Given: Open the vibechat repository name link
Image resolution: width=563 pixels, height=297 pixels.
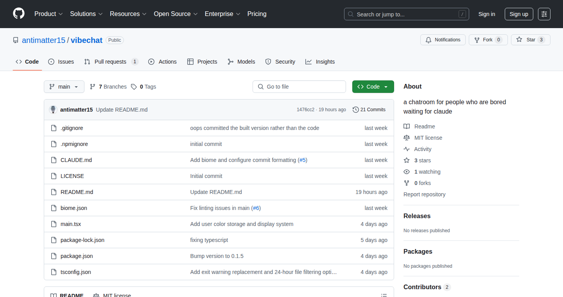Looking at the screenshot, I should point(86,40).
